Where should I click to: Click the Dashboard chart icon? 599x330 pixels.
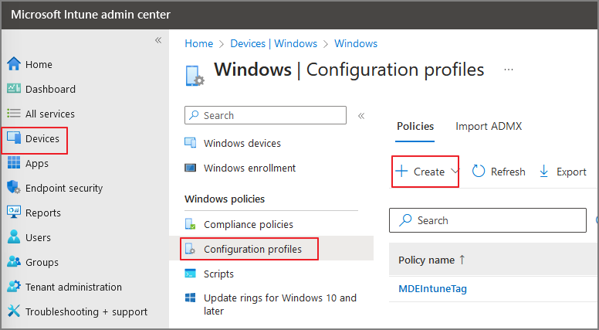(14, 89)
